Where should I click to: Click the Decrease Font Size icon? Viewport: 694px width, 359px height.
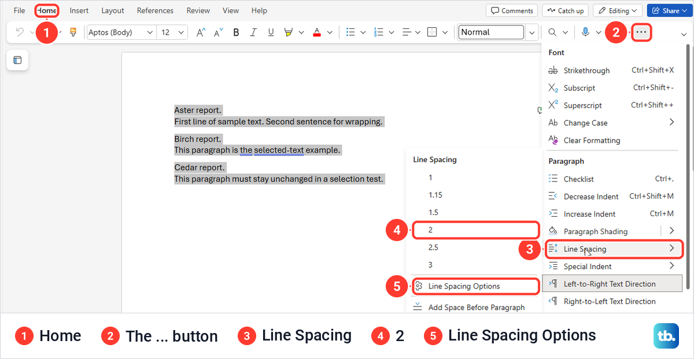(x=218, y=32)
